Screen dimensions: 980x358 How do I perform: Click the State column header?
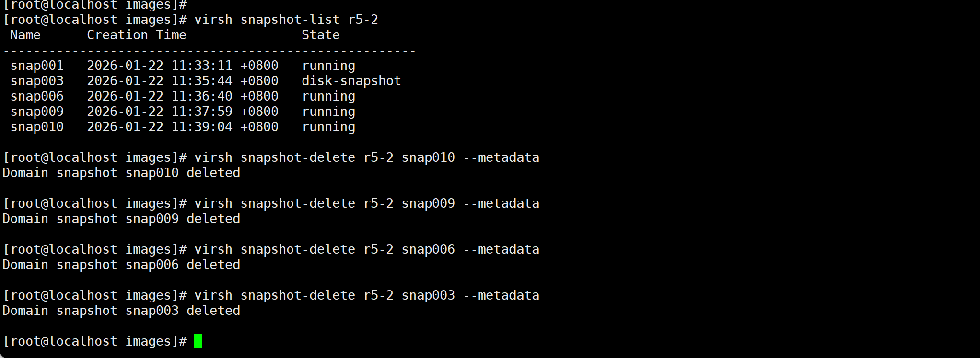coord(320,35)
